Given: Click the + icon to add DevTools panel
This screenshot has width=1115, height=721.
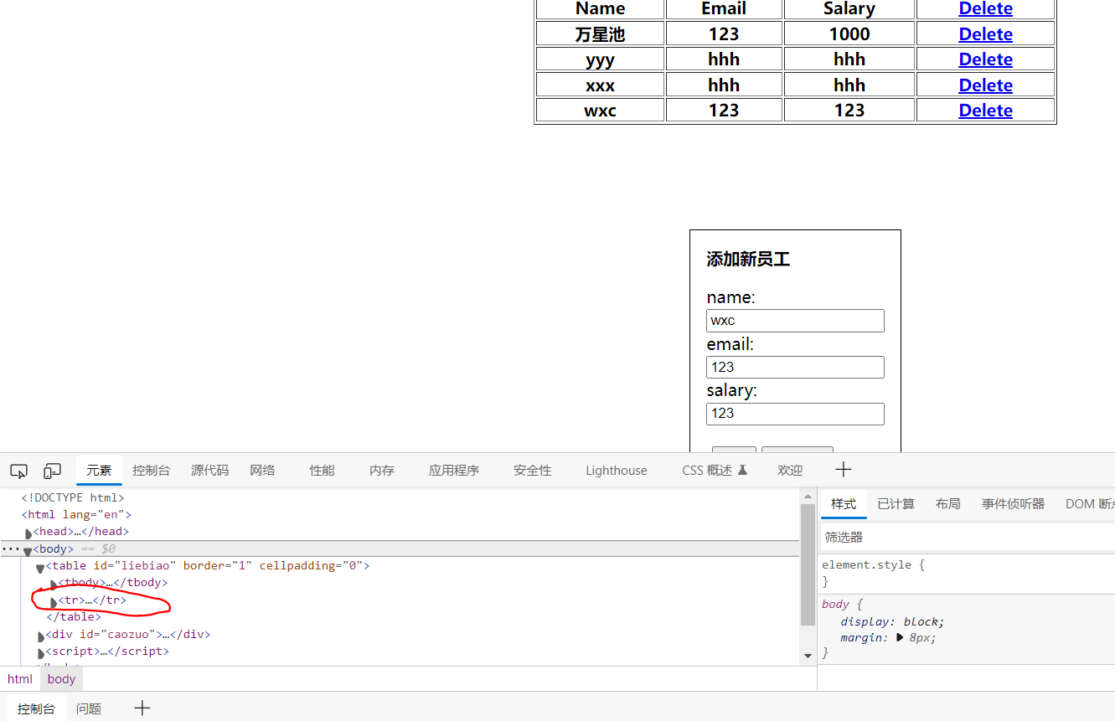Looking at the screenshot, I should click(x=843, y=470).
